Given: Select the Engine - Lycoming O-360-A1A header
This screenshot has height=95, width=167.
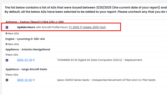Looking at the screenshot, I should coord(25,39).
